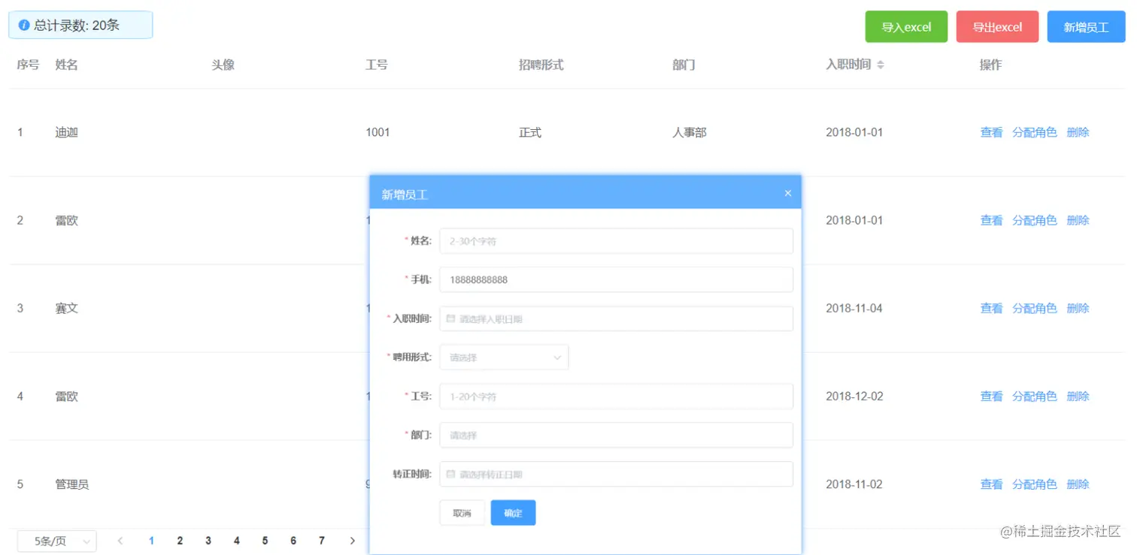Click 分配角色 in the 迪迦 row

[x=1035, y=132]
